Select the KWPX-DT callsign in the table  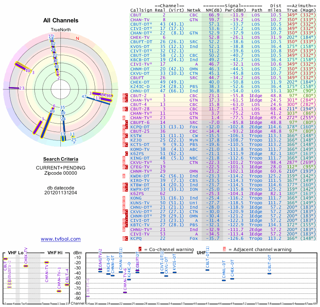pos(140,189)
